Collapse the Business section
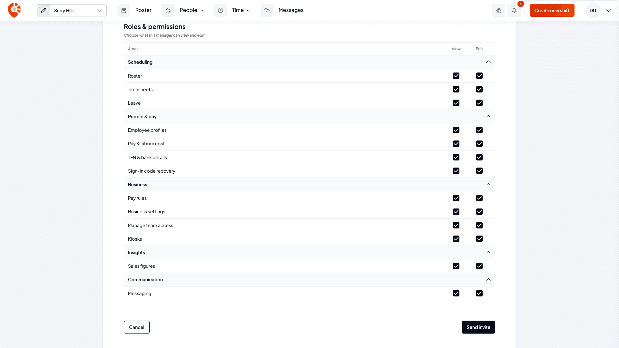This screenshot has width=619, height=348. pos(488,184)
